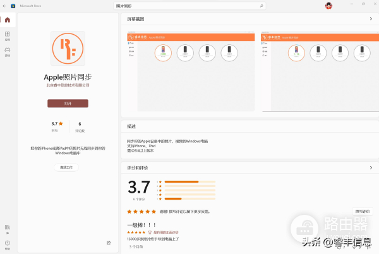Click the fifth star in your rating
The width and height of the screenshot is (379, 254).
pyautogui.click(x=153, y=212)
